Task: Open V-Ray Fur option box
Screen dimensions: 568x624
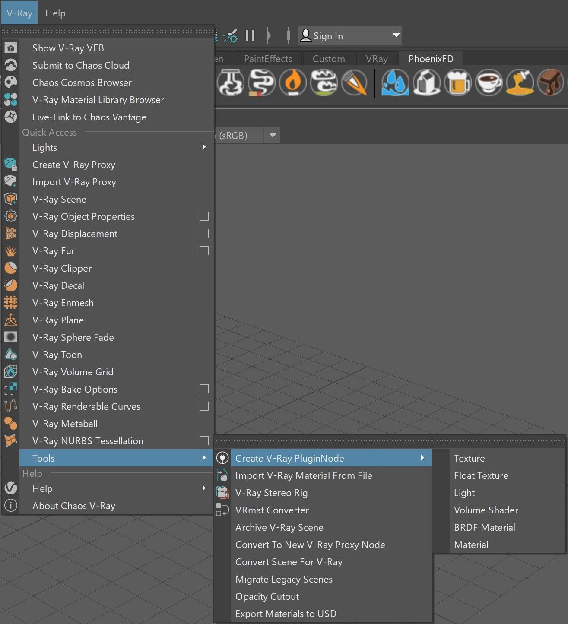Action: (x=204, y=251)
